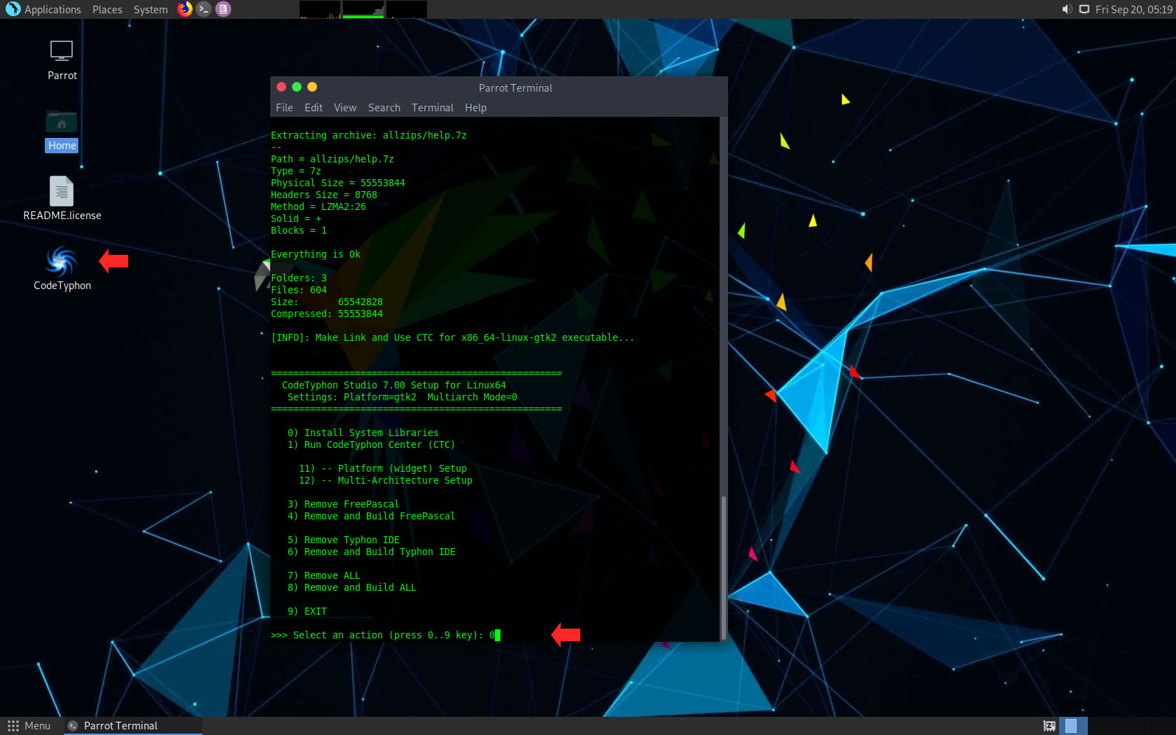The image size is (1176, 735).
Task: Click the 'Select an action' prompt line
Action: click(x=385, y=635)
